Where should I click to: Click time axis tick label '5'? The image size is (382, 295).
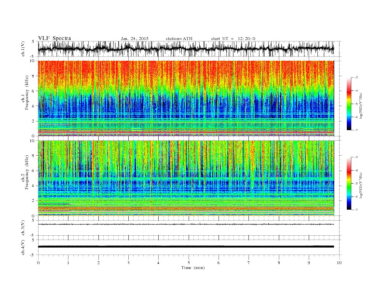coord(189,263)
